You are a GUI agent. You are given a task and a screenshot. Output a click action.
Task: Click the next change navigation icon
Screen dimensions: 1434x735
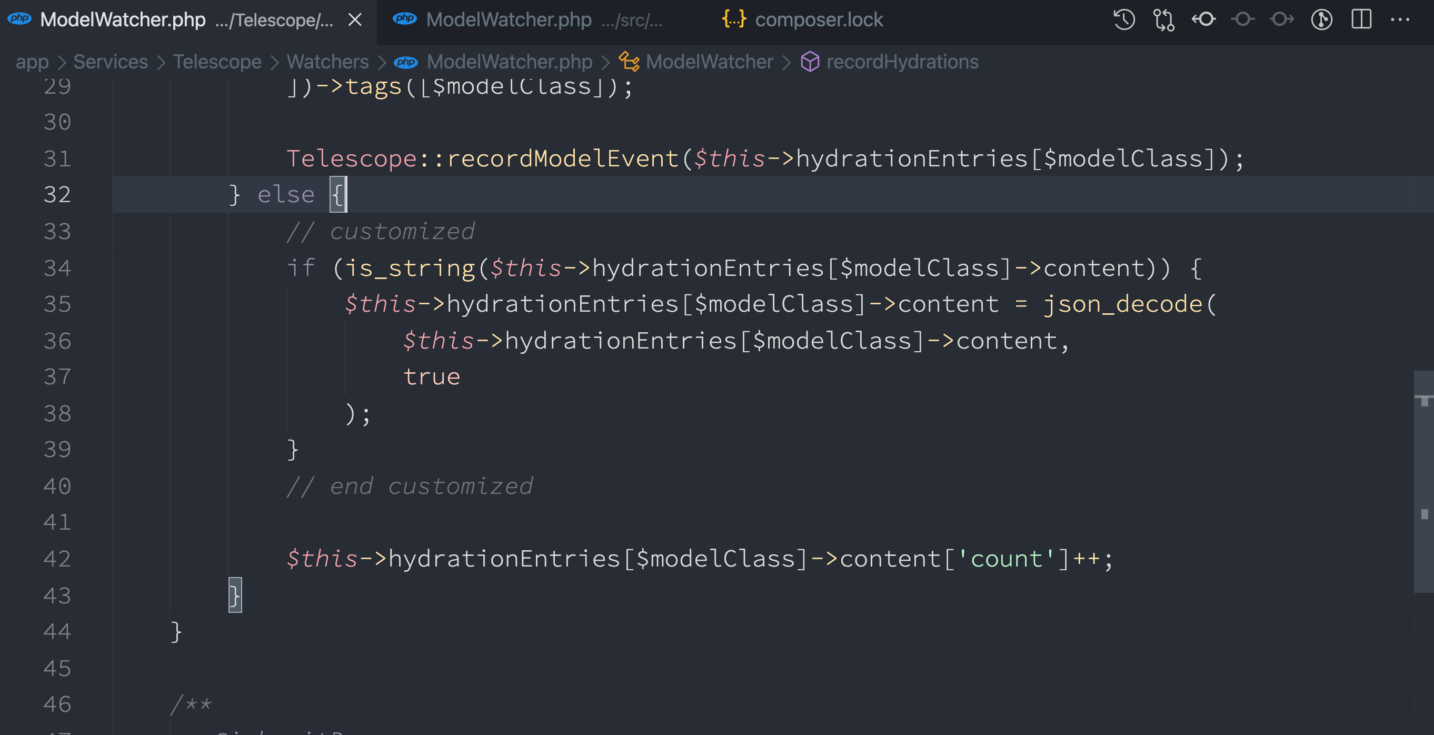tap(1282, 19)
